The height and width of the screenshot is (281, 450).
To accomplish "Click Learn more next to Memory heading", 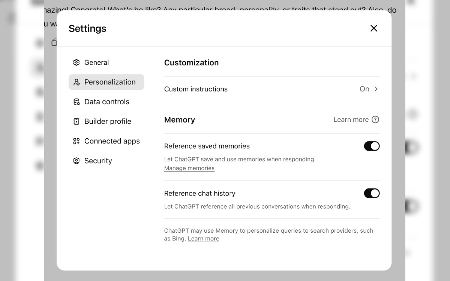I will (x=351, y=120).
